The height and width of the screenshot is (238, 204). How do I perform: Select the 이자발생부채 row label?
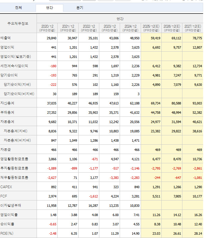coord(10,205)
